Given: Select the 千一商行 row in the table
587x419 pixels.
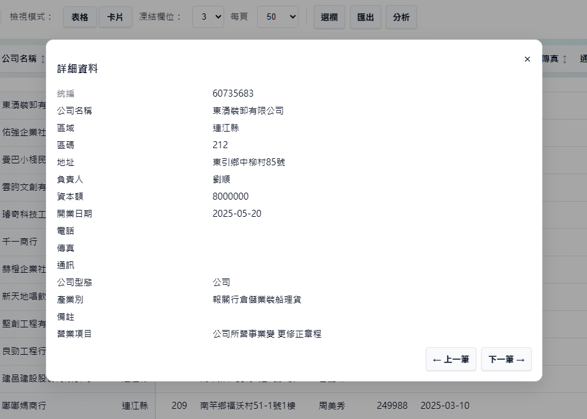Looking at the screenshot, I should [19, 242].
